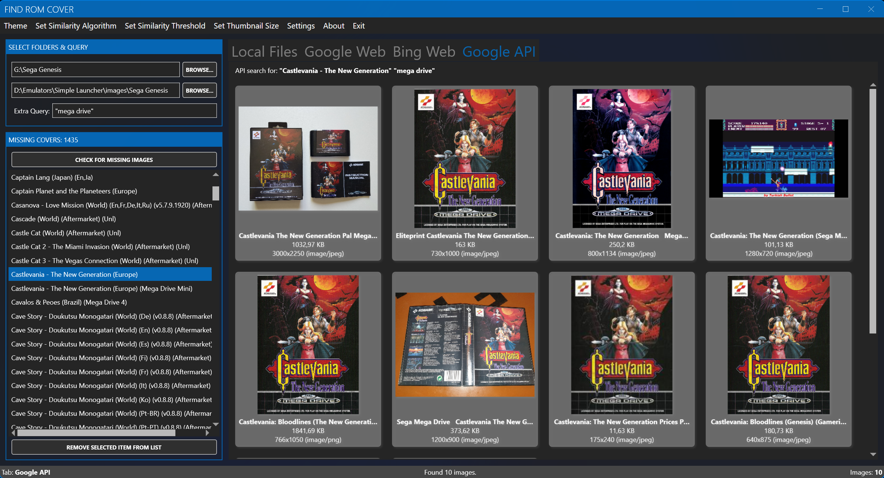Maximize the Find ROM Cover window
The width and height of the screenshot is (884, 478).
point(846,9)
